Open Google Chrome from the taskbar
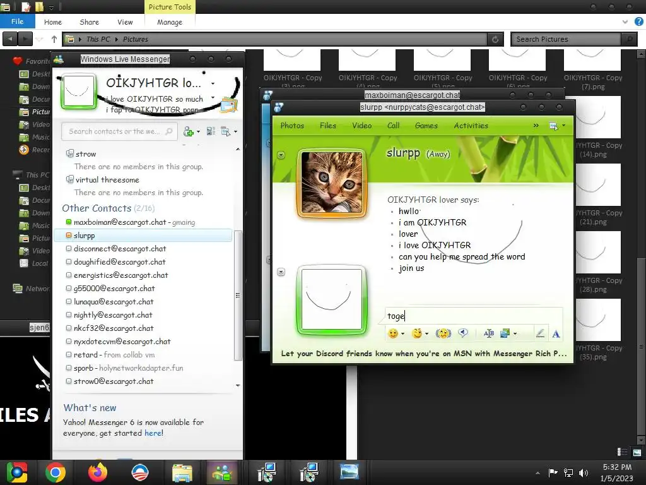Screen dimensions: 646x485 [56, 472]
